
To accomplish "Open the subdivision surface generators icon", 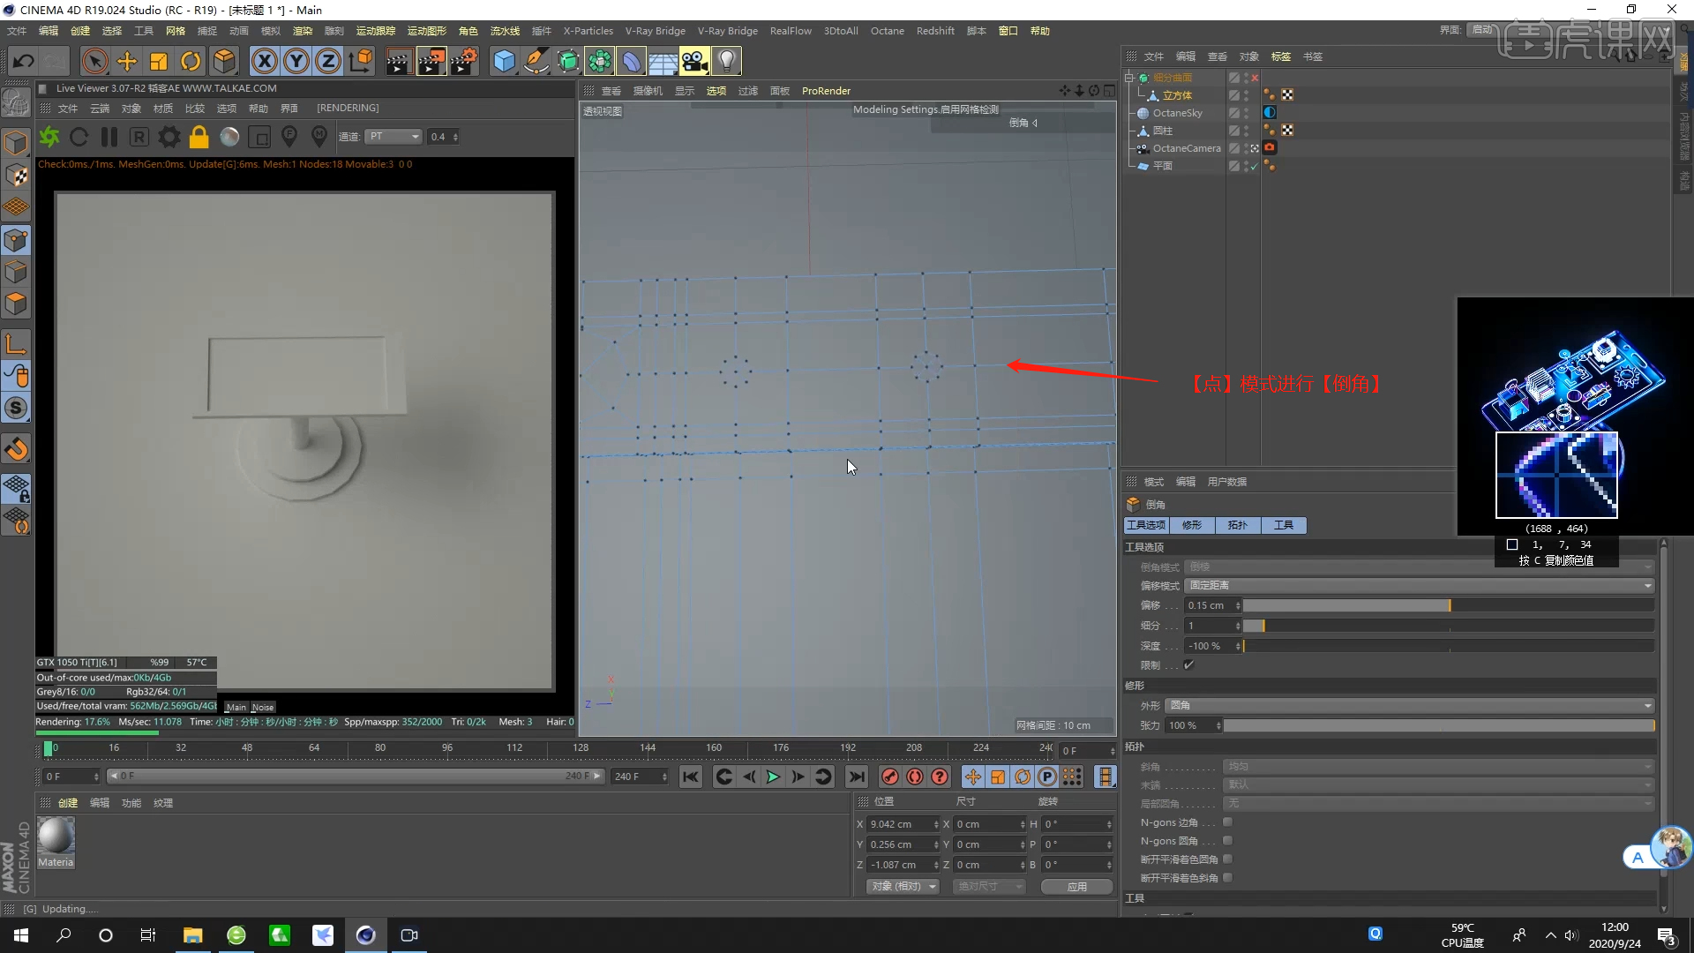I will (x=568, y=61).
